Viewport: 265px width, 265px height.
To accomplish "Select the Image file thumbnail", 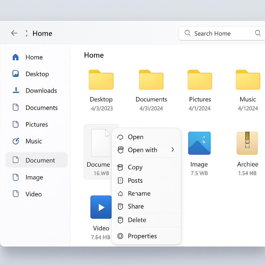I will (200, 143).
